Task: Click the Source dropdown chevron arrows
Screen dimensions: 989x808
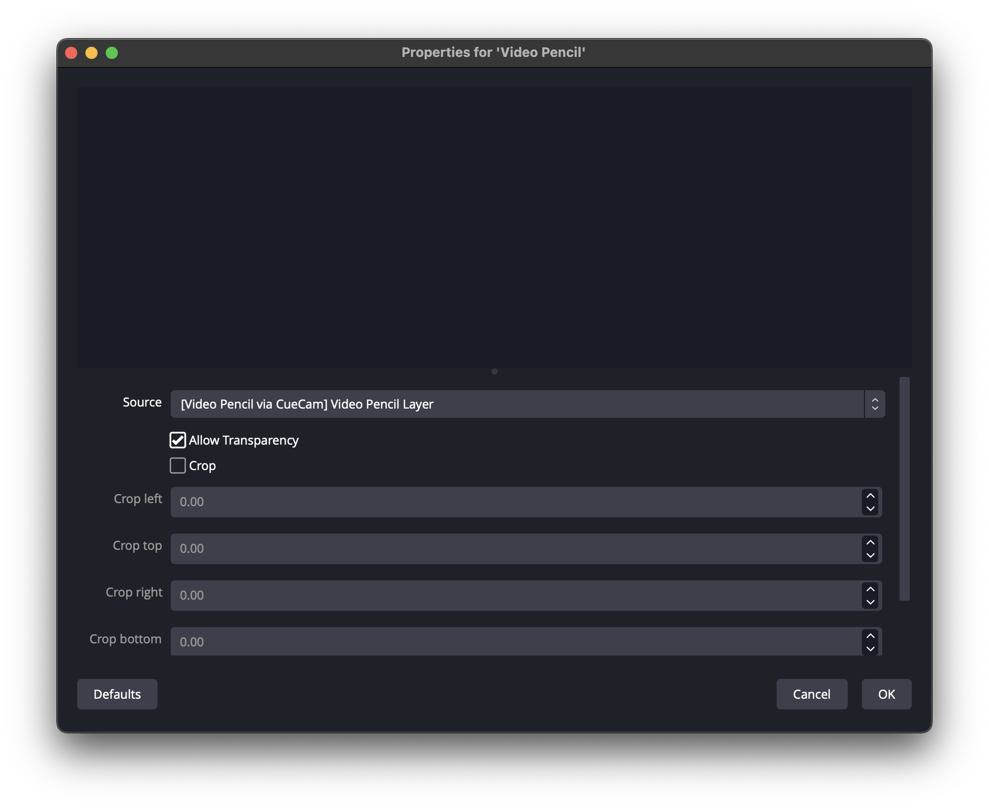Action: point(875,404)
